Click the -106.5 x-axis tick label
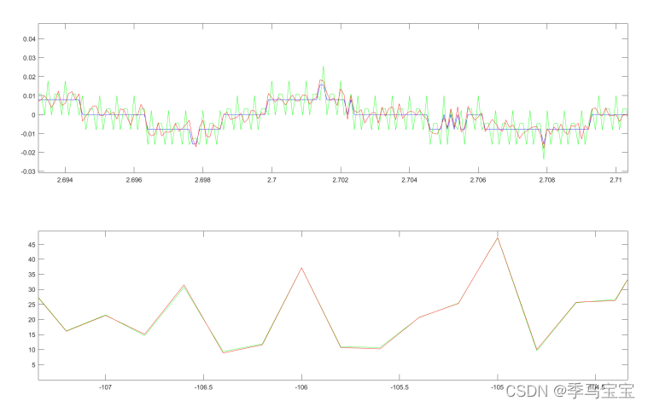Screen dimensions: 648x407 click(x=203, y=387)
